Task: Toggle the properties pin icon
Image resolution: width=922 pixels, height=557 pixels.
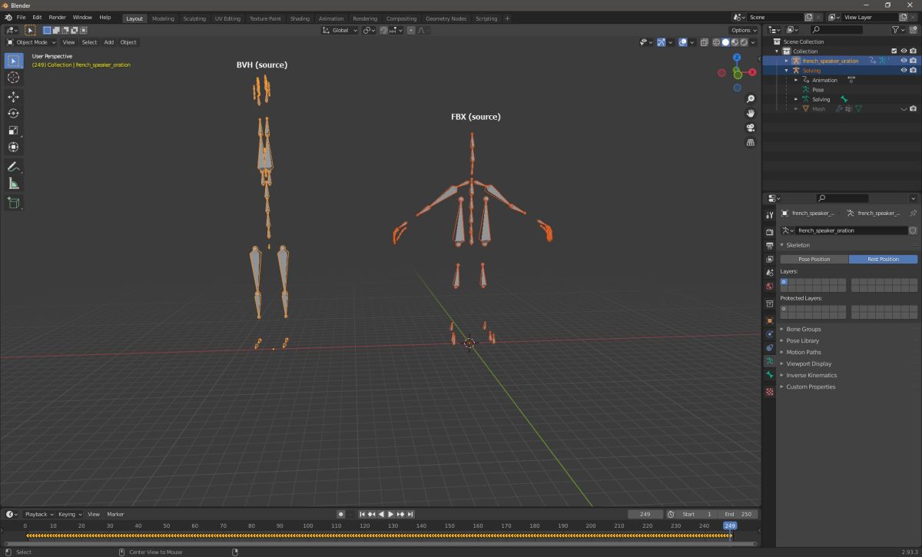Action: tap(913, 213)
